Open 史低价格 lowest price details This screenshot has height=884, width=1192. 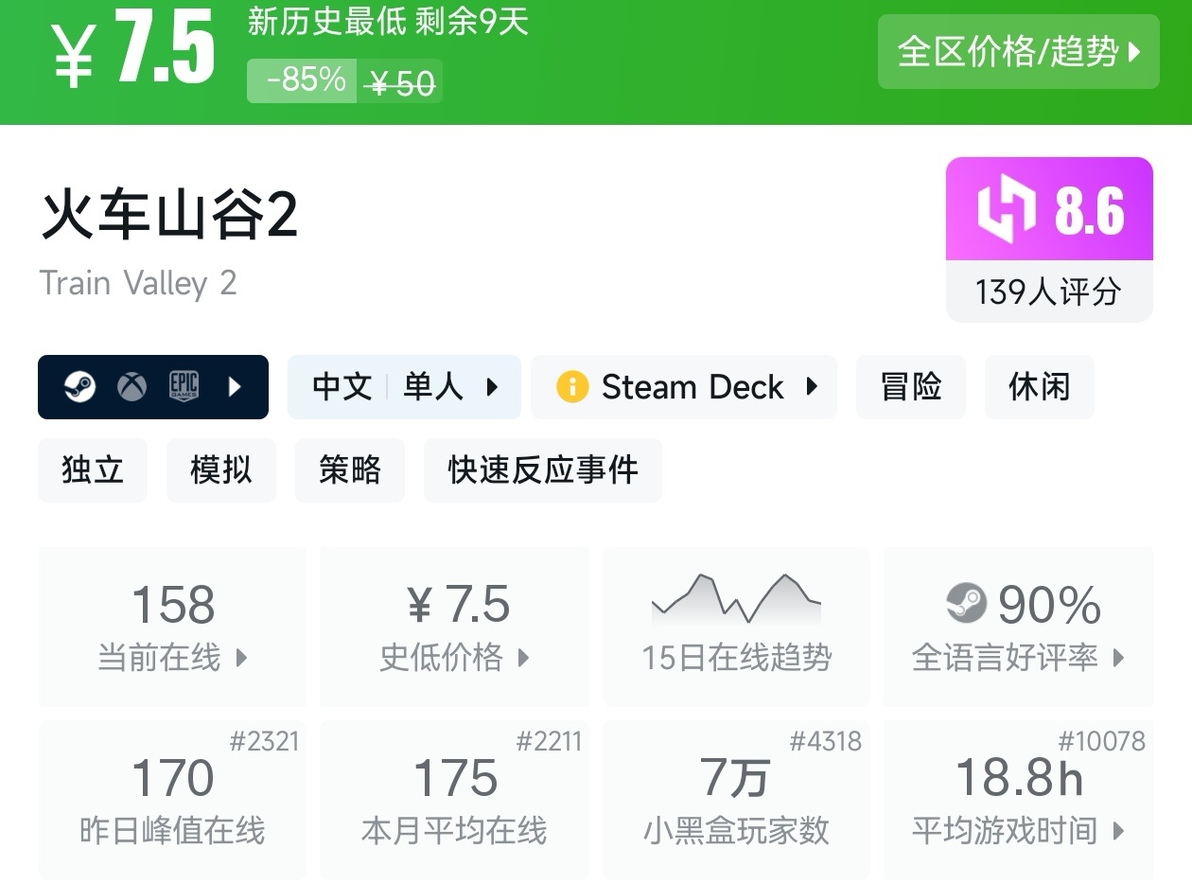[454, 626]
